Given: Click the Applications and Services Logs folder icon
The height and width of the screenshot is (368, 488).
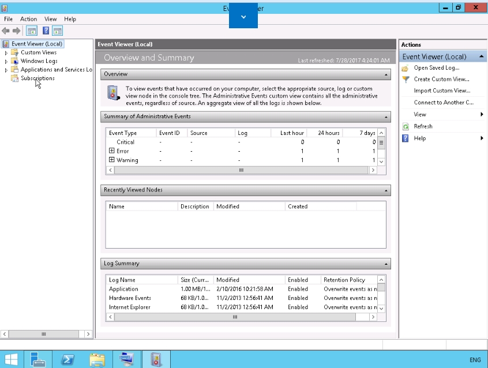Looking at the screenshot, I should point(14,69).
